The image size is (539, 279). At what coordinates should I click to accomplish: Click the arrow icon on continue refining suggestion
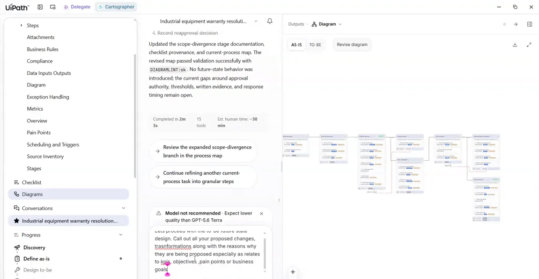coord(157,177)
